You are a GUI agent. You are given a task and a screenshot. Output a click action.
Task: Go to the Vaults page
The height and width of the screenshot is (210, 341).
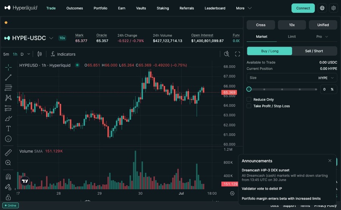coord(141,8)
